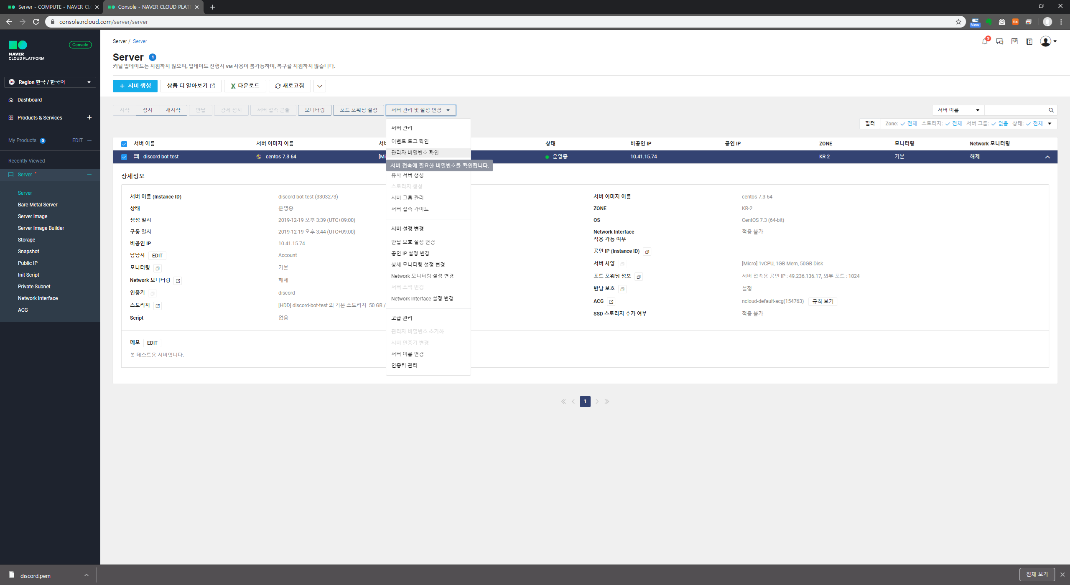Open the Region 한국 / 한국어 dropdown
Viewport: 1070px width, 585px height.
[50, 82]
